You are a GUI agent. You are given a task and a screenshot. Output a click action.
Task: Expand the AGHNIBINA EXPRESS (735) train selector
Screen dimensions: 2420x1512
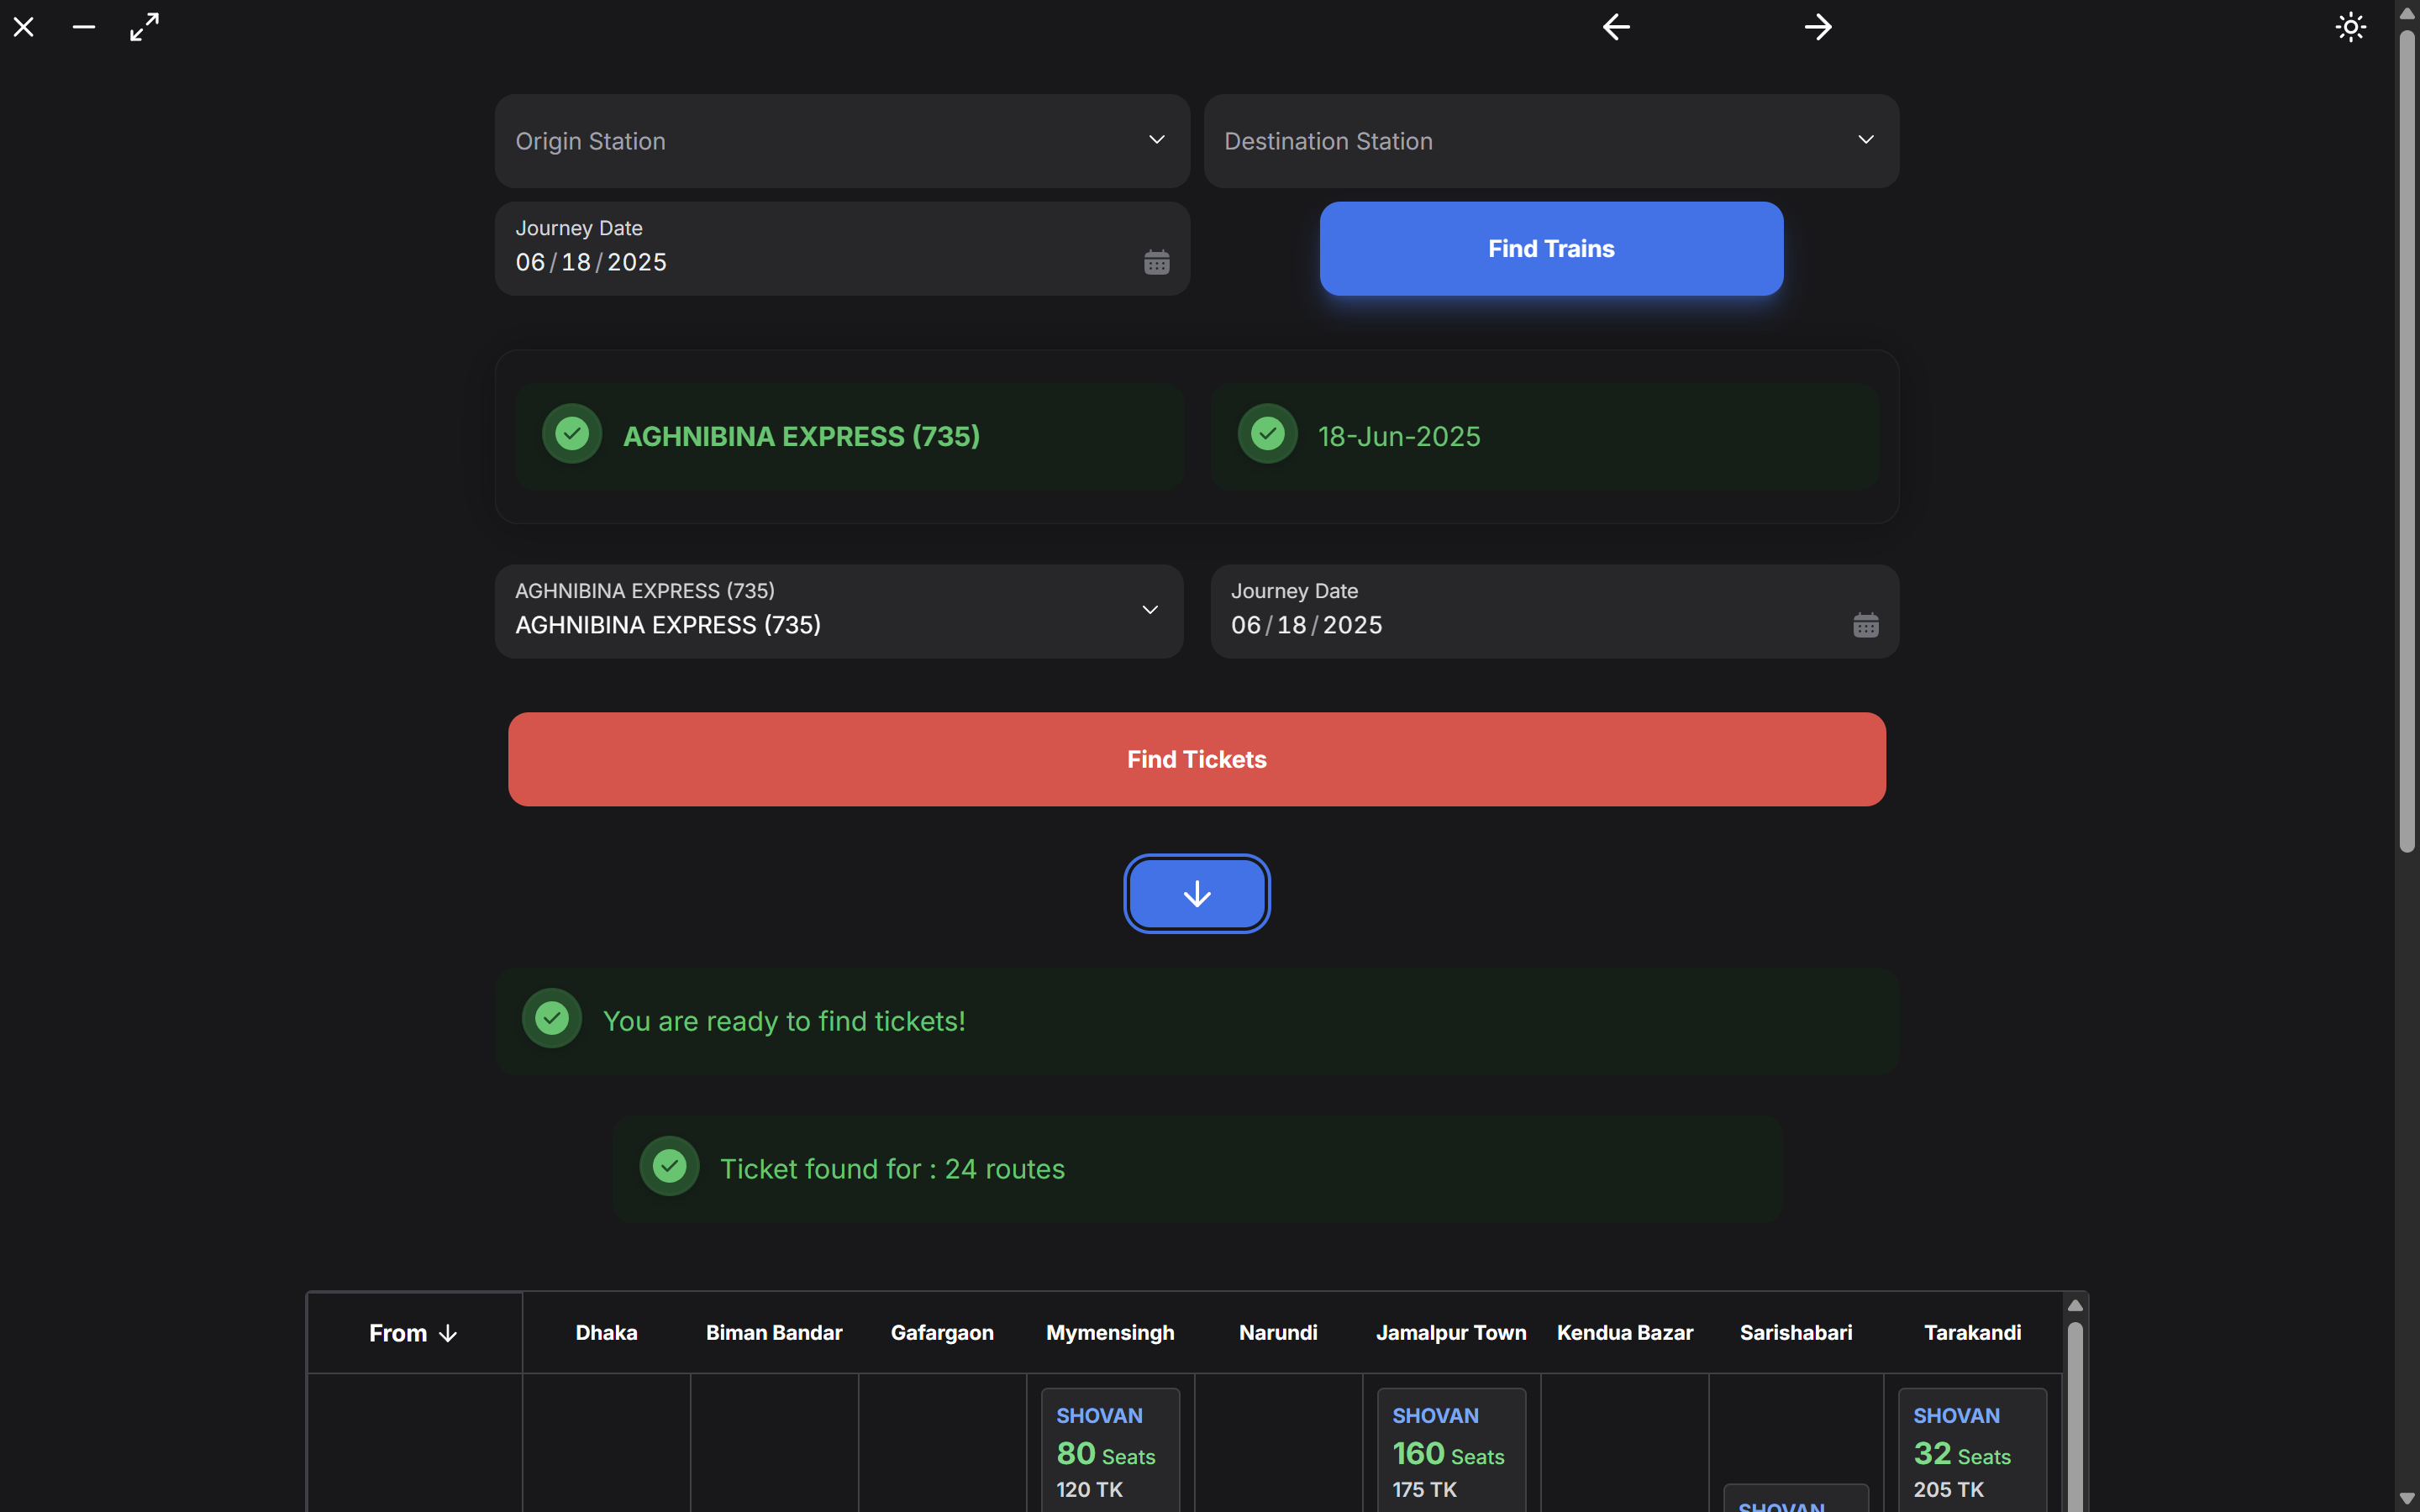click(838, 611)
